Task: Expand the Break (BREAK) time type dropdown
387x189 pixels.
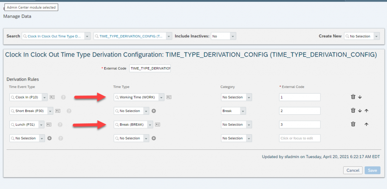Action: (150, 125)
